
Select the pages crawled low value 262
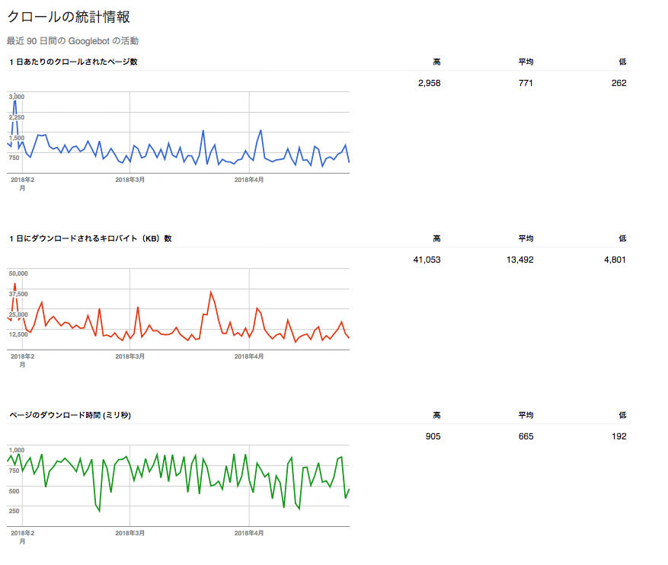tap(618, 83)
